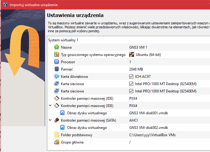Click the Grupa główna icon

click(x=56, y=142)
